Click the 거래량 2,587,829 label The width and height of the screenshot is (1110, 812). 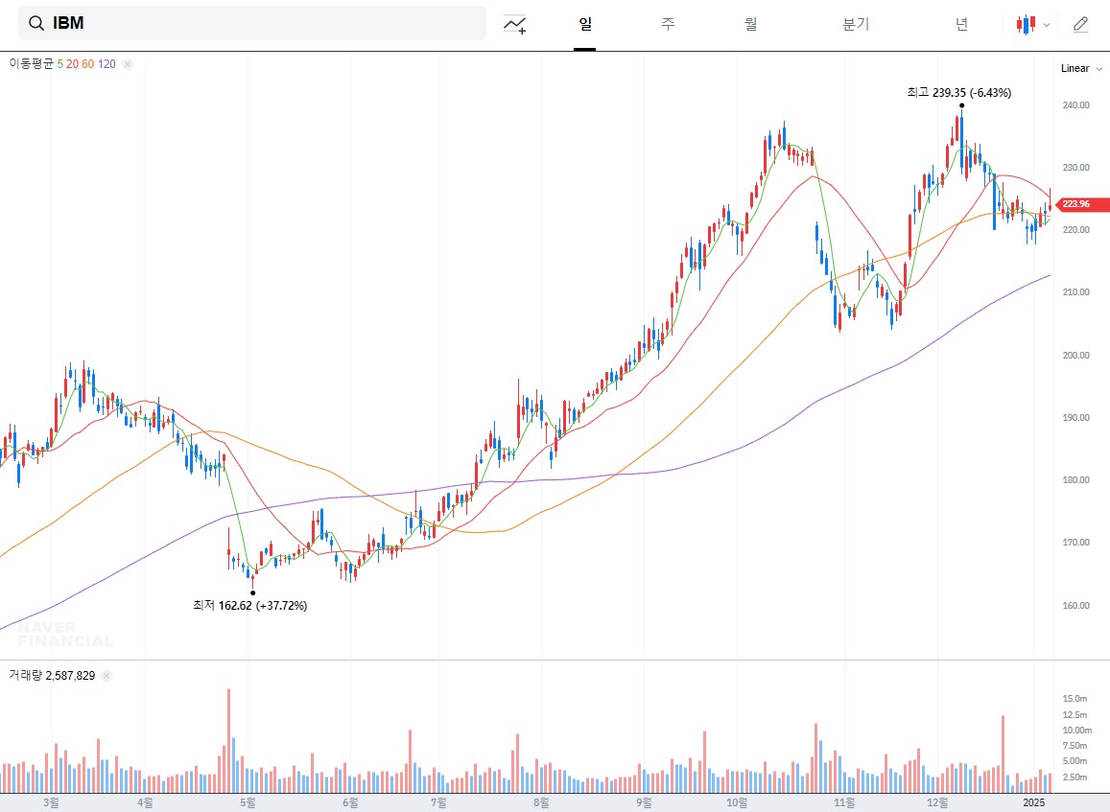[x=52, y=676]
